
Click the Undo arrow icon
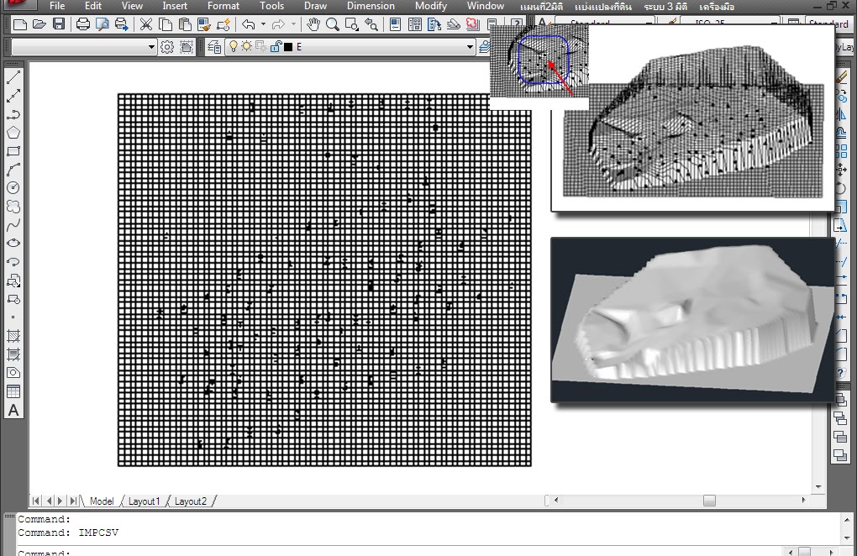pyautogui.click(x=249, y=24)
